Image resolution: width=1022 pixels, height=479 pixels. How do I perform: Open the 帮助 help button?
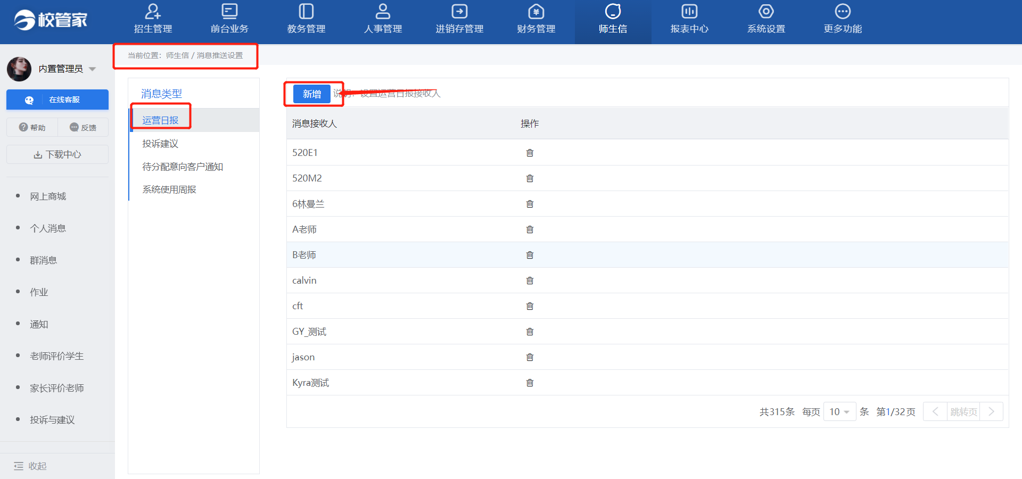pyautogui.click(x=32, y=127)
